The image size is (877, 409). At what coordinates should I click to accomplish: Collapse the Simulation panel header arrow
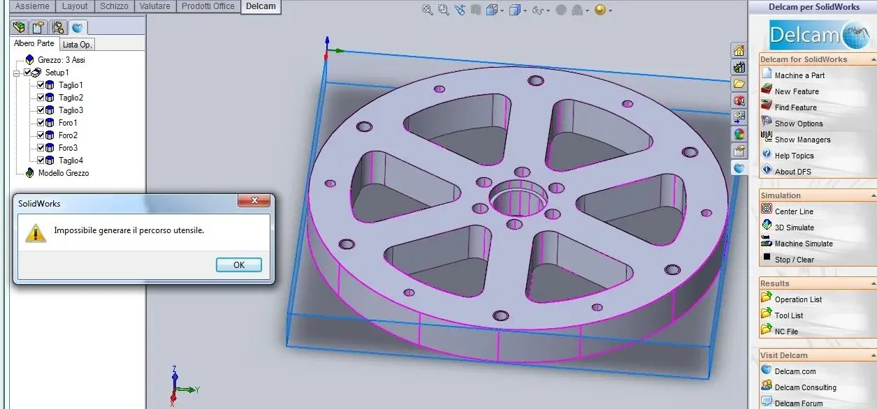pos(873,195)
